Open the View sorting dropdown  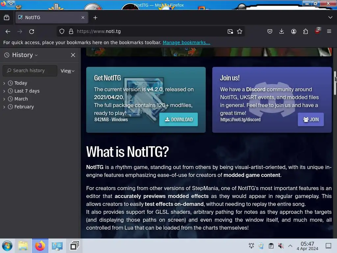click(x=67, y=71)
